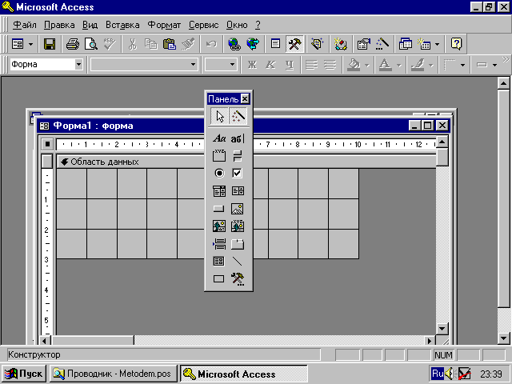Open the font size dropdown
Screen dimensions: 512x384
pos(232,64)
